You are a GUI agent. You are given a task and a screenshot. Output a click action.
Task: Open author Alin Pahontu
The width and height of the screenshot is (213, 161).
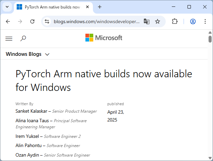pyautogui.click(x=29, y=145)
